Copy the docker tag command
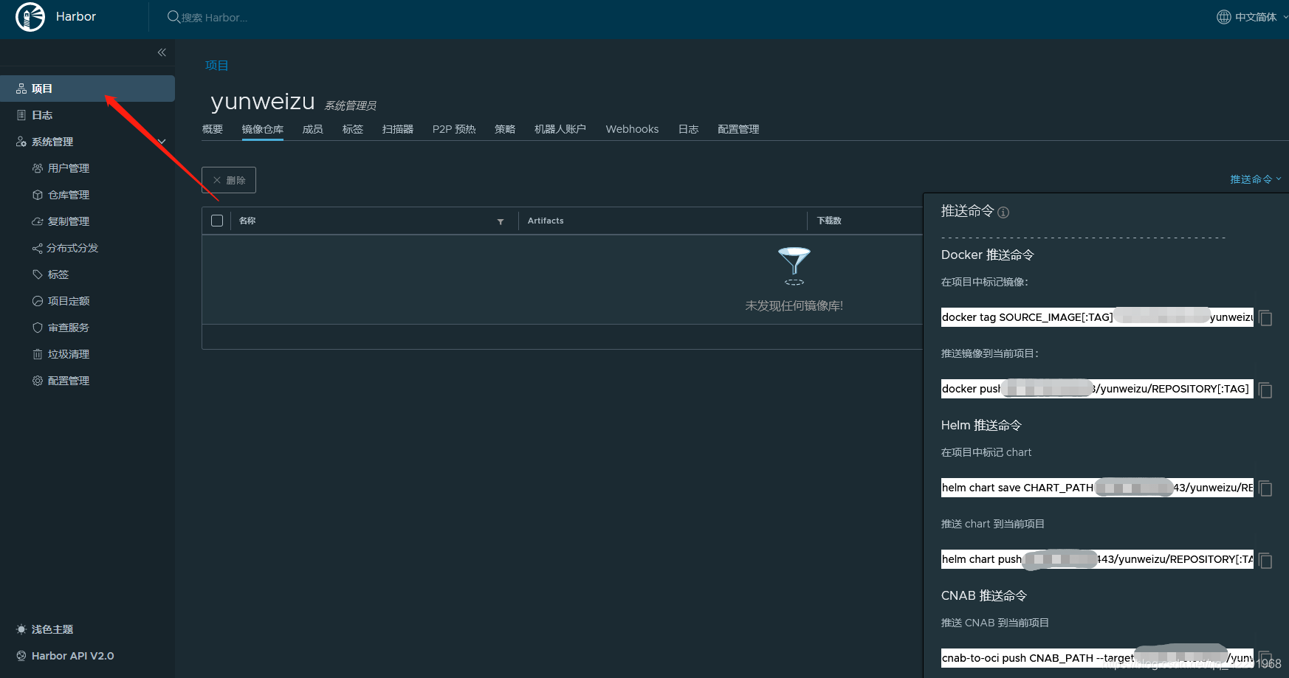Image resolution: width=1289 pixels, height=678 pixels. pos(1265,318)
